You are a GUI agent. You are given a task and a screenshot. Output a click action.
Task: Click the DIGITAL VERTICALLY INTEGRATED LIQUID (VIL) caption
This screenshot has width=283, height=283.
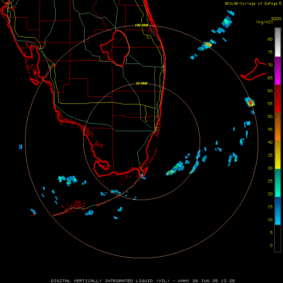(x=110, y=281)
